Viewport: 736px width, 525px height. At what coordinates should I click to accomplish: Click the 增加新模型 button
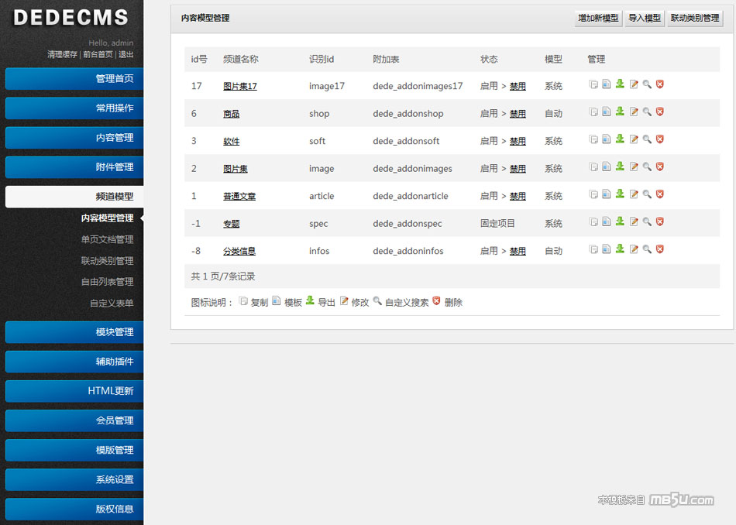(599, 19)
